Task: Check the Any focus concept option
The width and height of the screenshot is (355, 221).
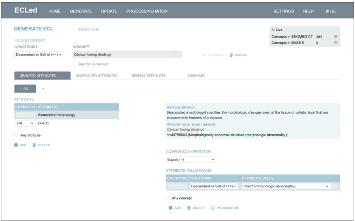Action: pyautogui.click(x=74, y=64)
